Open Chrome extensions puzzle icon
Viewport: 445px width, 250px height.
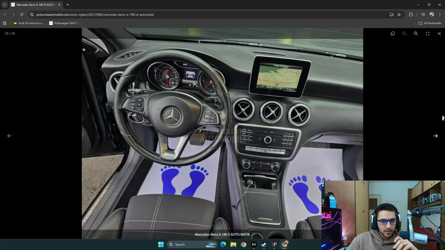[x=411, y=15]
